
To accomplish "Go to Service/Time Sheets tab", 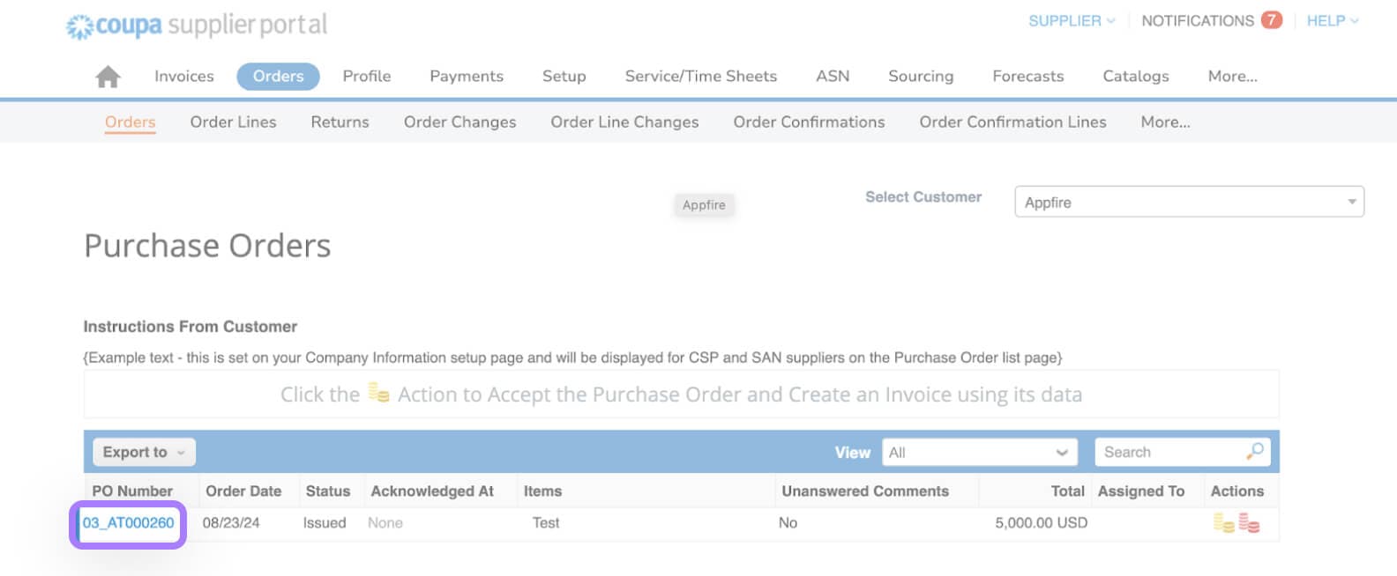I will 700,77.
